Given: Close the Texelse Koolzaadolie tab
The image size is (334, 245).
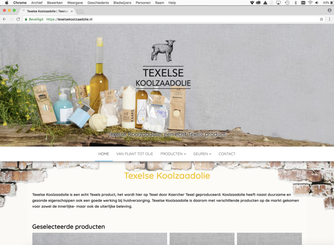Looking at the screenshot, I should tap(72, 11).
